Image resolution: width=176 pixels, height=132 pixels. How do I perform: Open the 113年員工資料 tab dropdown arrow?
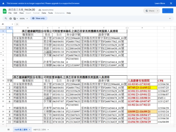48,130
